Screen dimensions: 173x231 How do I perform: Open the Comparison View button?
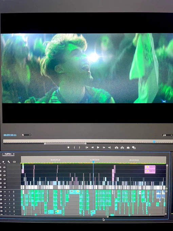tap(134, 148)
